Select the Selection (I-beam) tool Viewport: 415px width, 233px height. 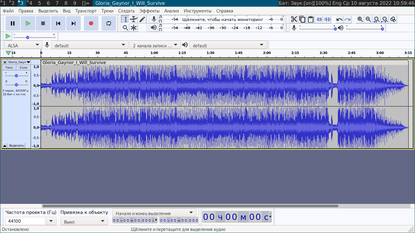125,19
